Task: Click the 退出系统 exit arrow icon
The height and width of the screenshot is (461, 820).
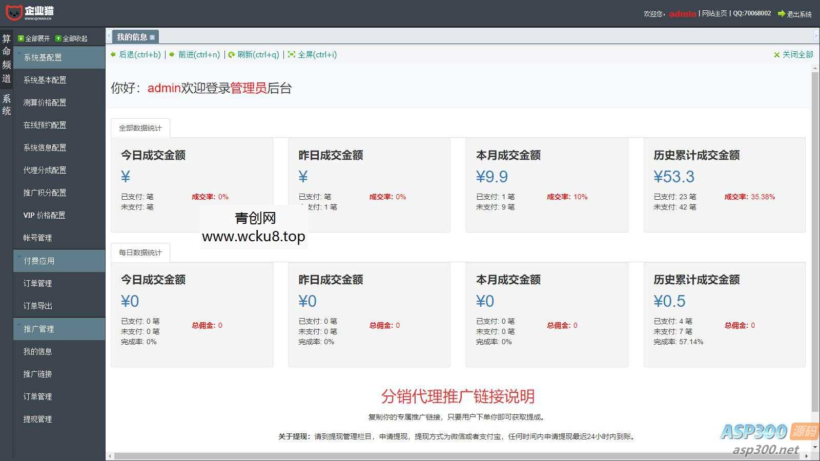Action: [781, 14]
